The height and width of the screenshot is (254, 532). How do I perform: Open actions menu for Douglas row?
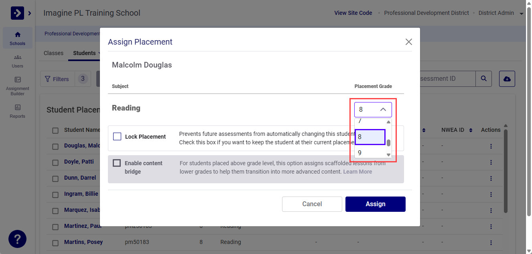[x=491, y=146]
